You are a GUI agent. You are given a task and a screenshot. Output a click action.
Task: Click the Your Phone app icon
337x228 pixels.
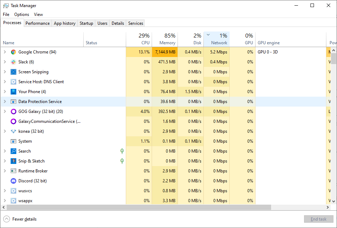(13, 92)
